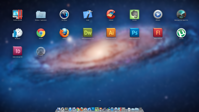Open the Trash in the Dock
This screenshot has height=112, width=199.
pyautogui.click(x=140, y=109)
